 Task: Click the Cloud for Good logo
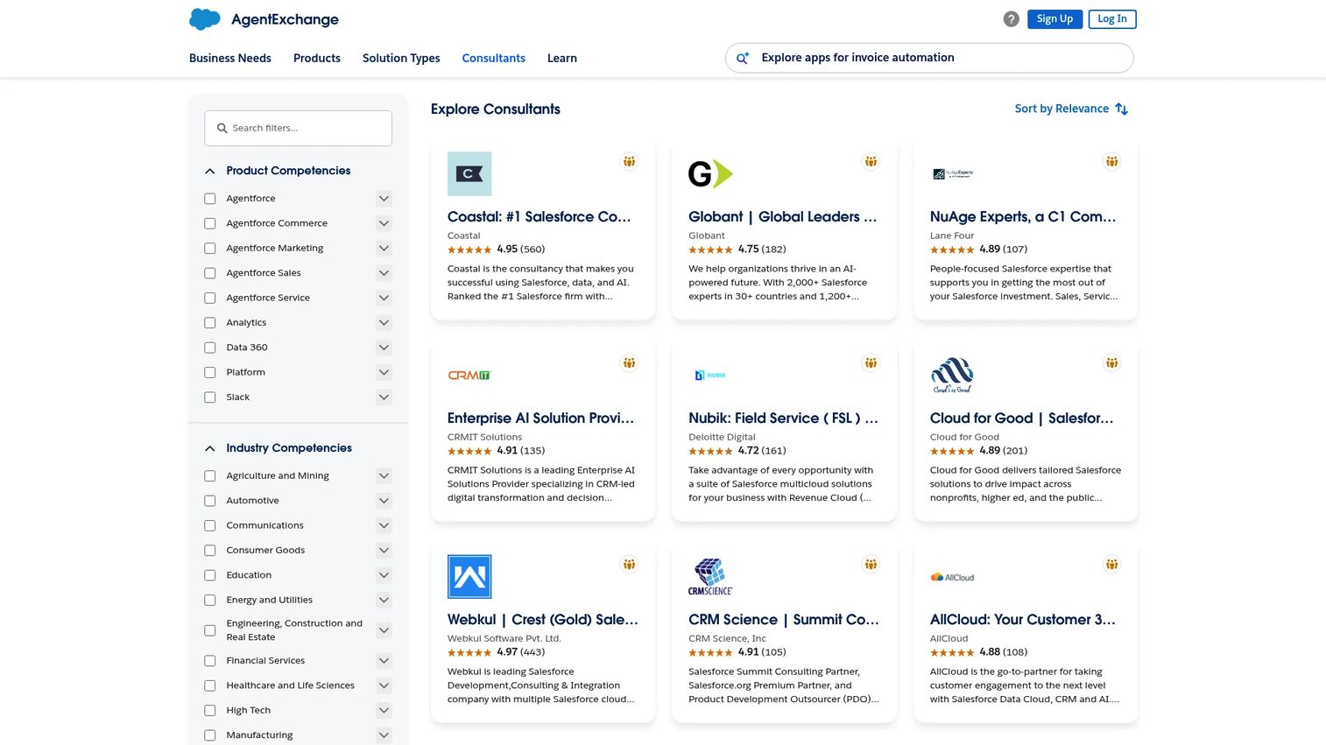pos(952,375)
